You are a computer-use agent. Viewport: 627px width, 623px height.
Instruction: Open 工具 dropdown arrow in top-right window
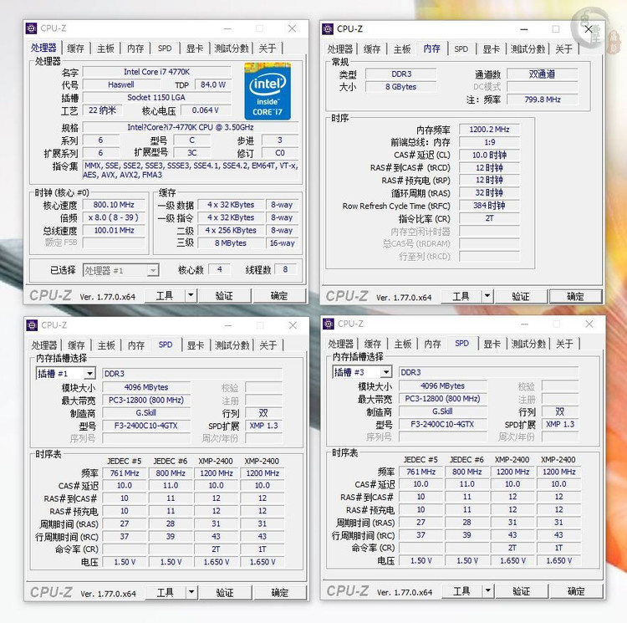pos(487,296)
